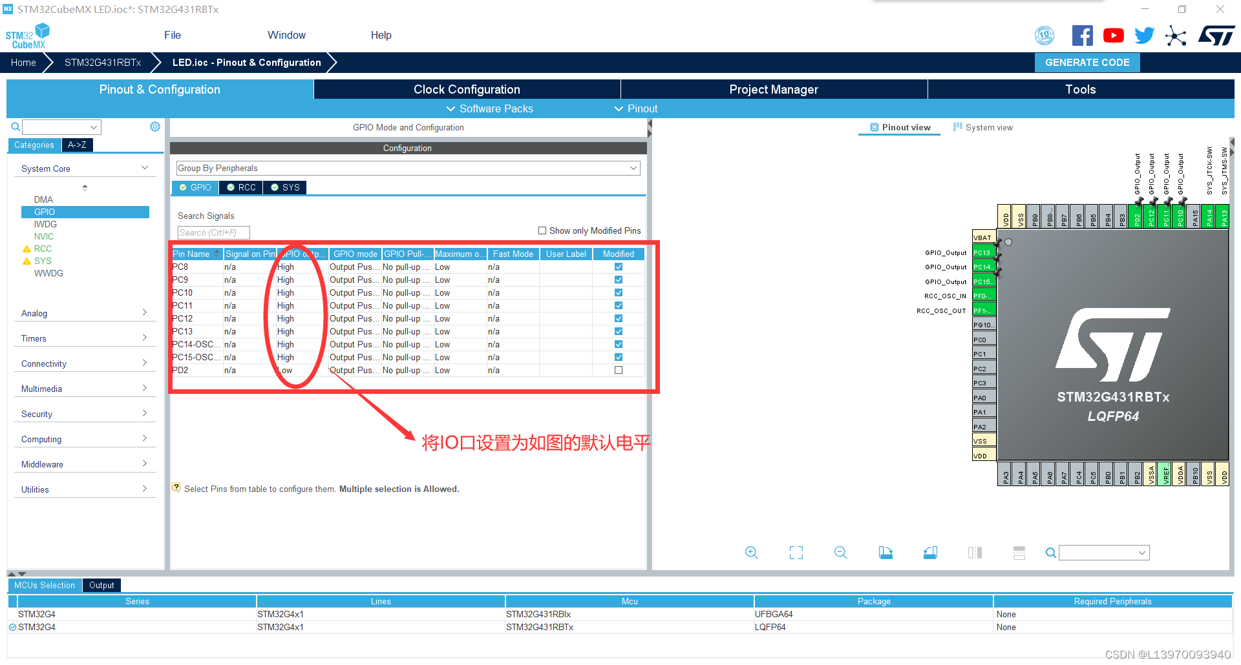Switch to the Tools tab

point(1081,89)
